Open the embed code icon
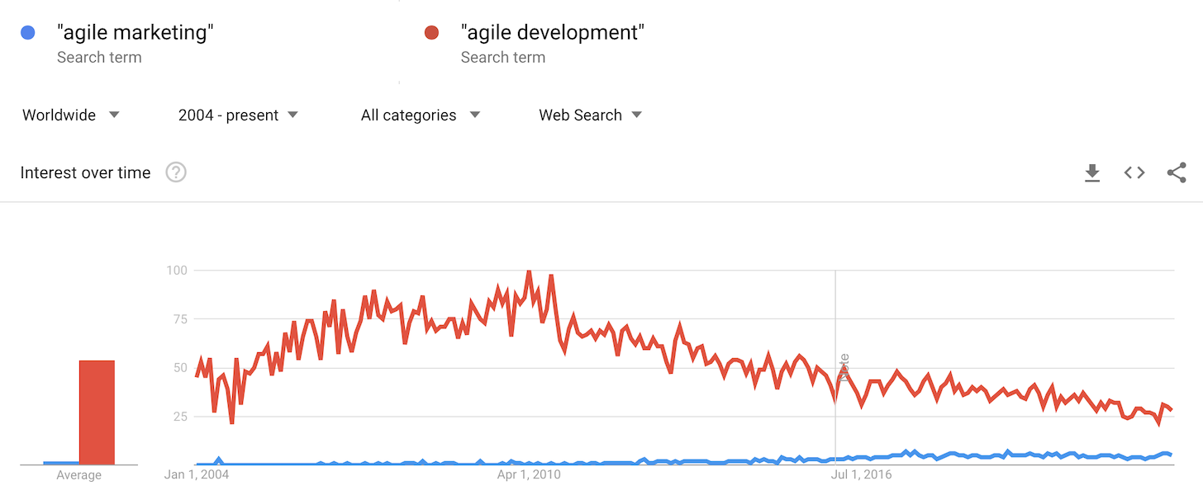Screen dimensions: 1203x495 pyautogui.click(x=1134, y=172)
